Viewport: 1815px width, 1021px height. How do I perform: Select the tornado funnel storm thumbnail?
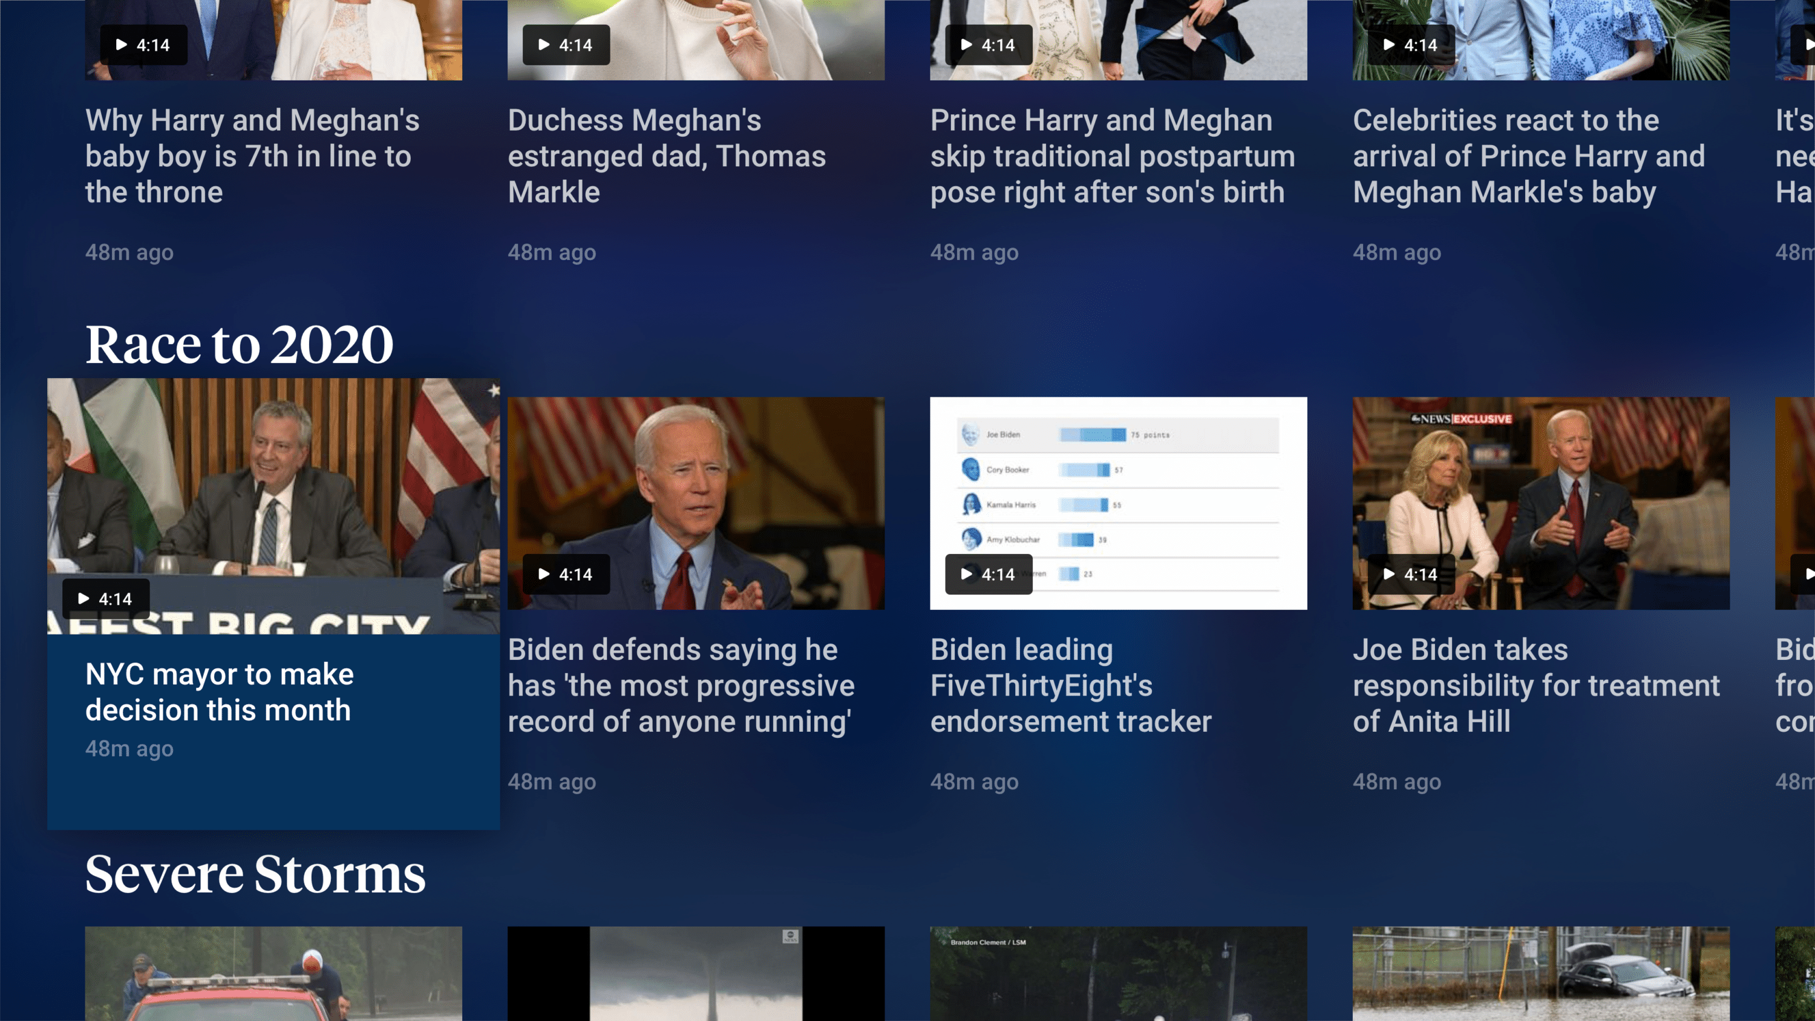[x=695, y=974]
